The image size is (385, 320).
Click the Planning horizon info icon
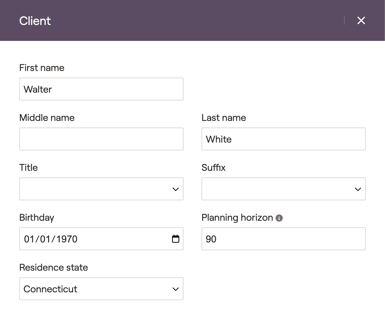279,218
